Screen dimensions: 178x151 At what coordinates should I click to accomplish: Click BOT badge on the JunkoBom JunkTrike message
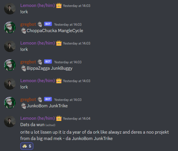point(48,99)
